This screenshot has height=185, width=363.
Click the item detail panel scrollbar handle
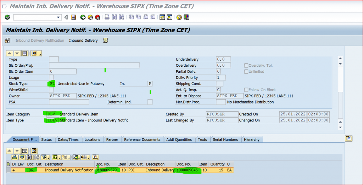coord(340,105)
